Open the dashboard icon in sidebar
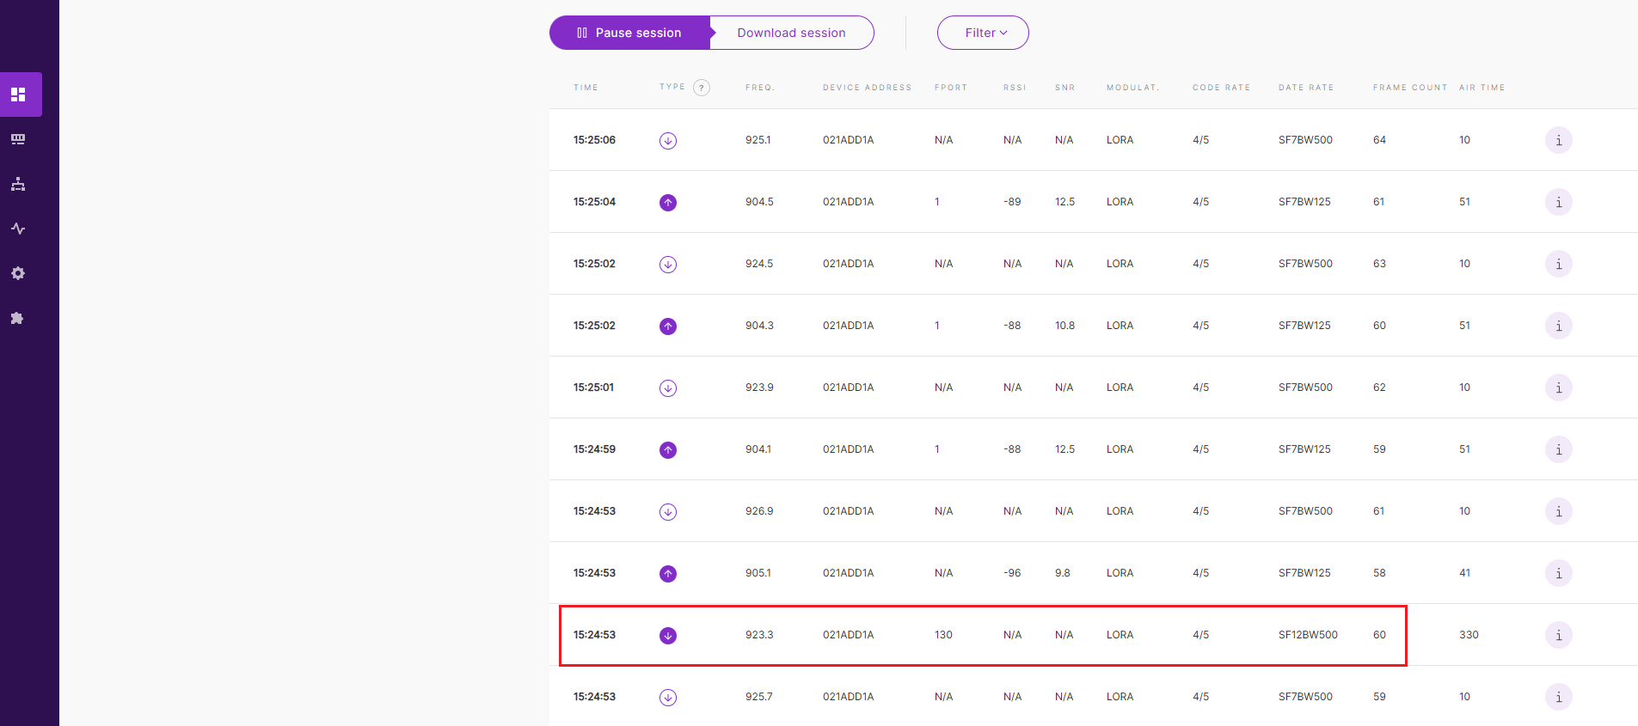The height and width of the screenshot is (726, 1638). [x=18, y=95]
